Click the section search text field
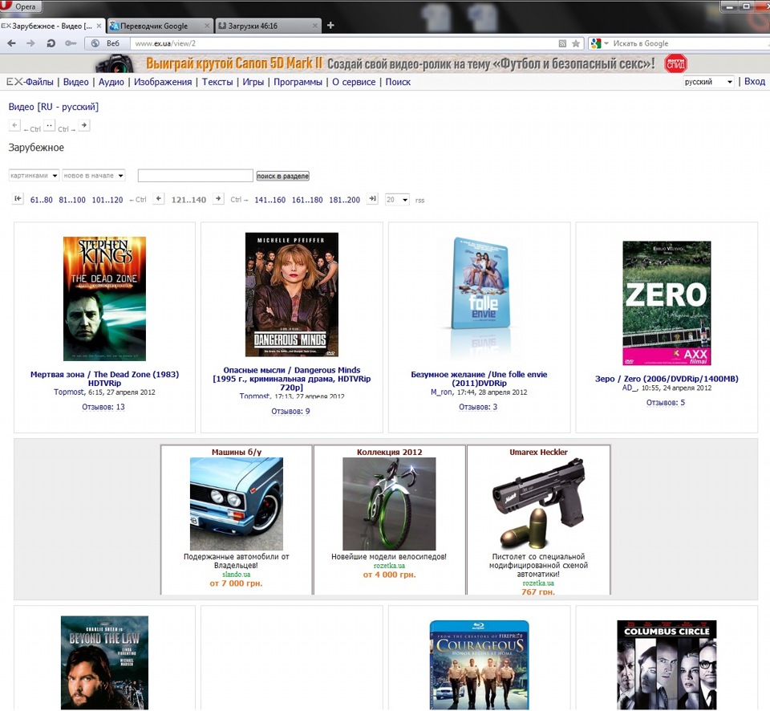770x711 pixels. coord(196,176)
